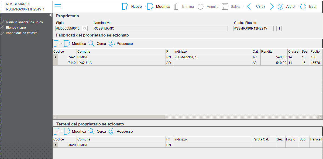Click the Modifica icon in top toolbar
323x159 pixels.
150,6
